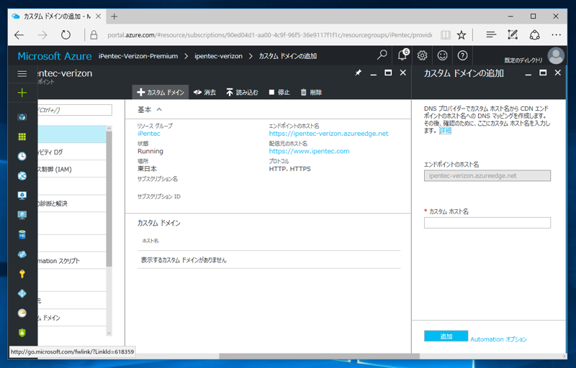
Task: Open the Azure hamburger menu
Action: pyautogui.click(x=22, y=74)
